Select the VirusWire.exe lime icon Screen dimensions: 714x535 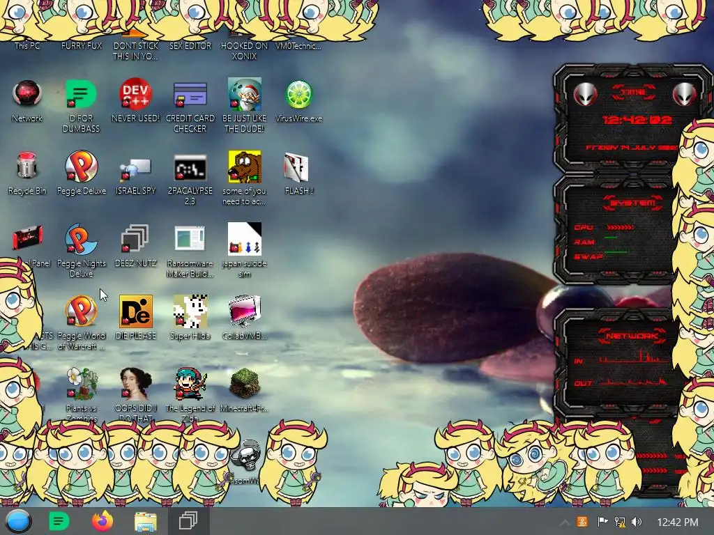298,94
